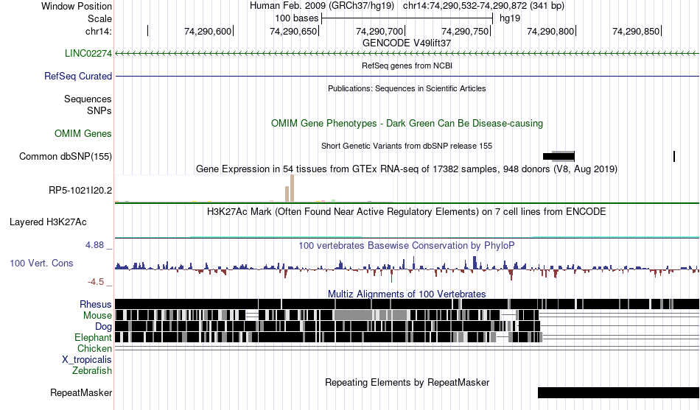The width and height of the screenshot is (700, 410).
Task: Click the SNPs track label
Action: click(x=99, y=110)
